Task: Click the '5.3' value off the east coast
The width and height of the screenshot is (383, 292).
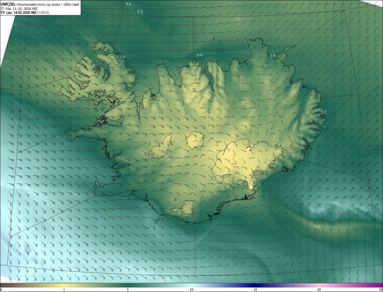Action: tap(324, 112)
